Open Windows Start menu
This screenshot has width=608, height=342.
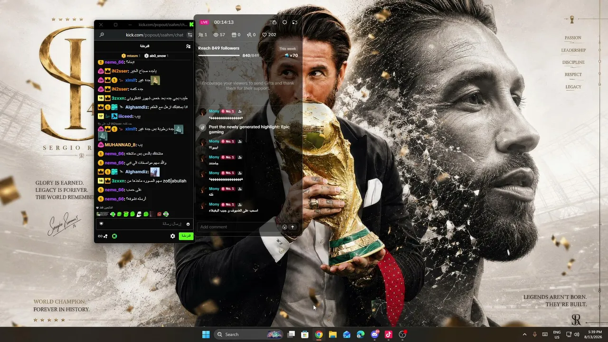206,334
